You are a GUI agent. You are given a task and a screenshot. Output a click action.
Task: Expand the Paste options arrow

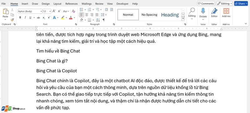pos(5,19)
